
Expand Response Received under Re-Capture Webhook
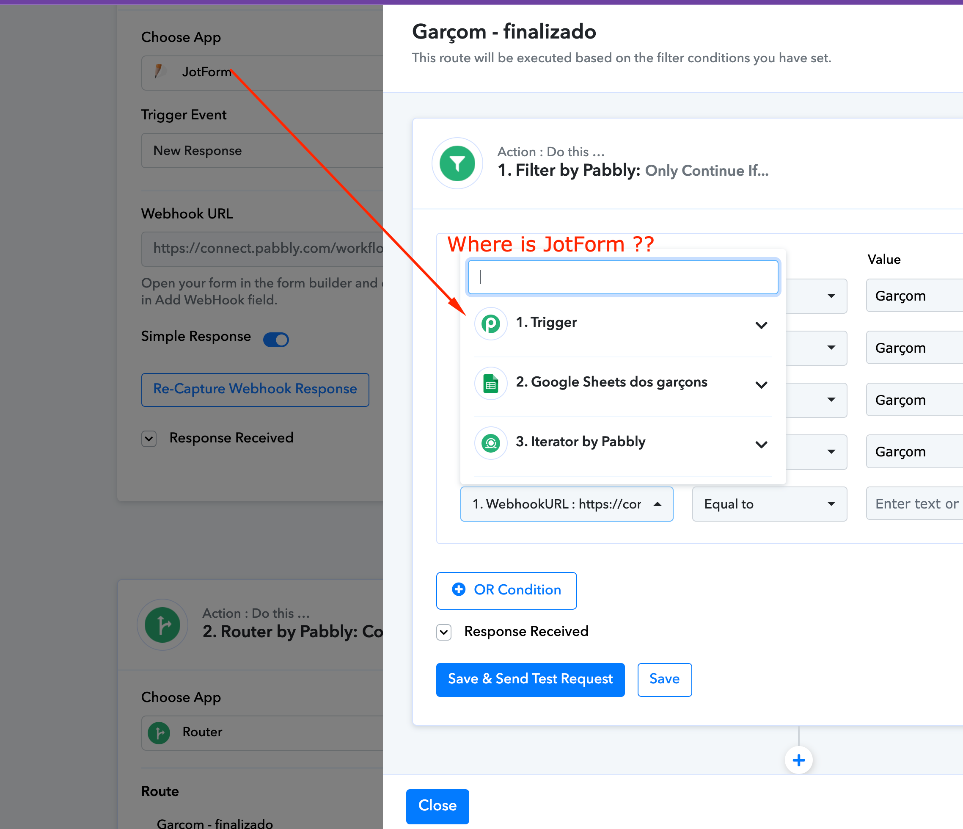click(149, 439)
